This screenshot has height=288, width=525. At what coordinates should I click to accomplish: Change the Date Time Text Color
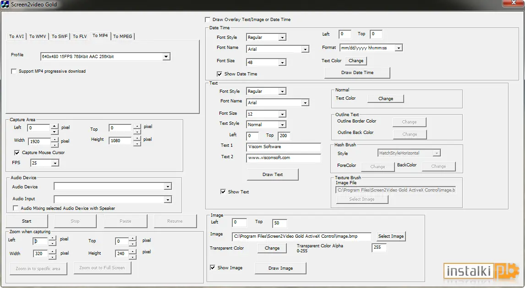[x=356, y=61]
